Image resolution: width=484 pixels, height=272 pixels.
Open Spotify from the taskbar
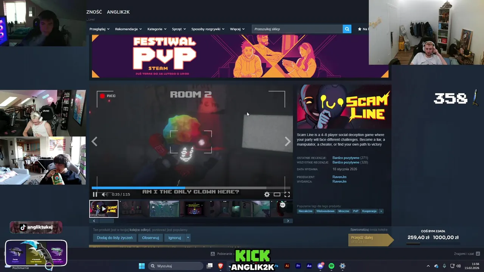click(332, 266)
